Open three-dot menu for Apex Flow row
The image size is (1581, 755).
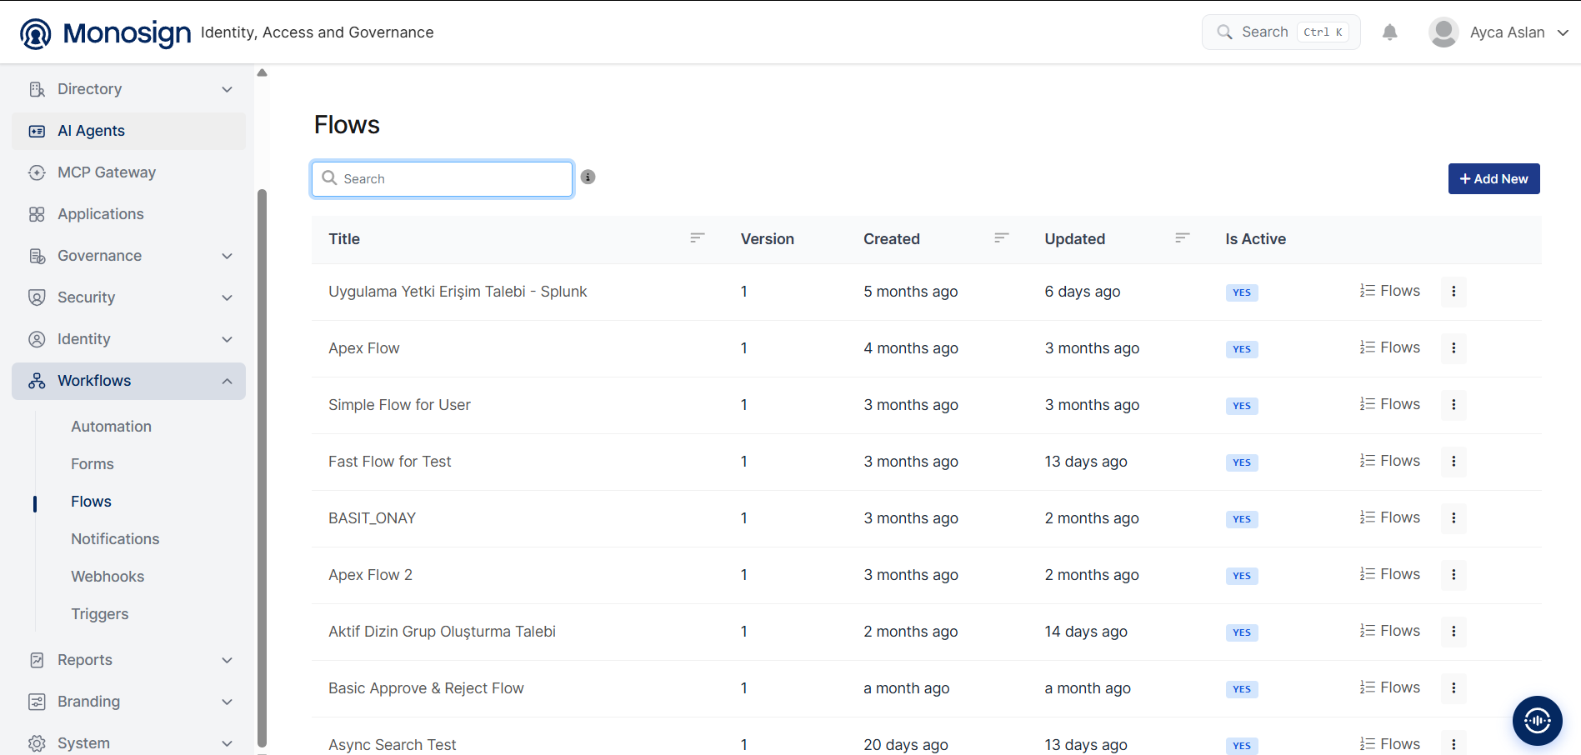[x=1453, y=348]
